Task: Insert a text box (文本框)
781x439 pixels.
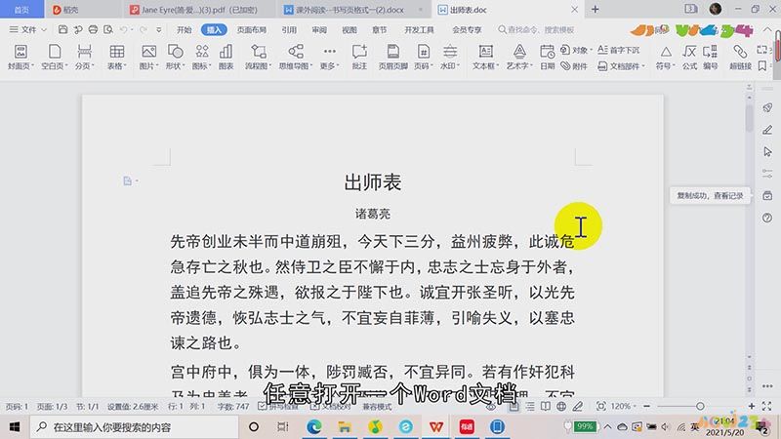Action: (485, 57)
